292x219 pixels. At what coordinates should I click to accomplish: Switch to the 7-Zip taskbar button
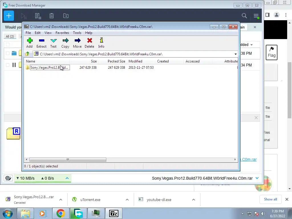coord(114,213)
